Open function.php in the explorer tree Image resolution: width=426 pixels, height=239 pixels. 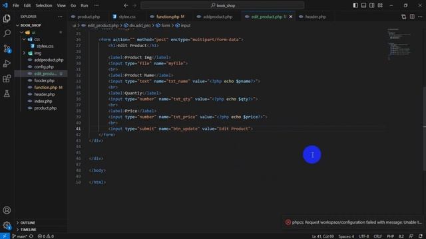46,88
